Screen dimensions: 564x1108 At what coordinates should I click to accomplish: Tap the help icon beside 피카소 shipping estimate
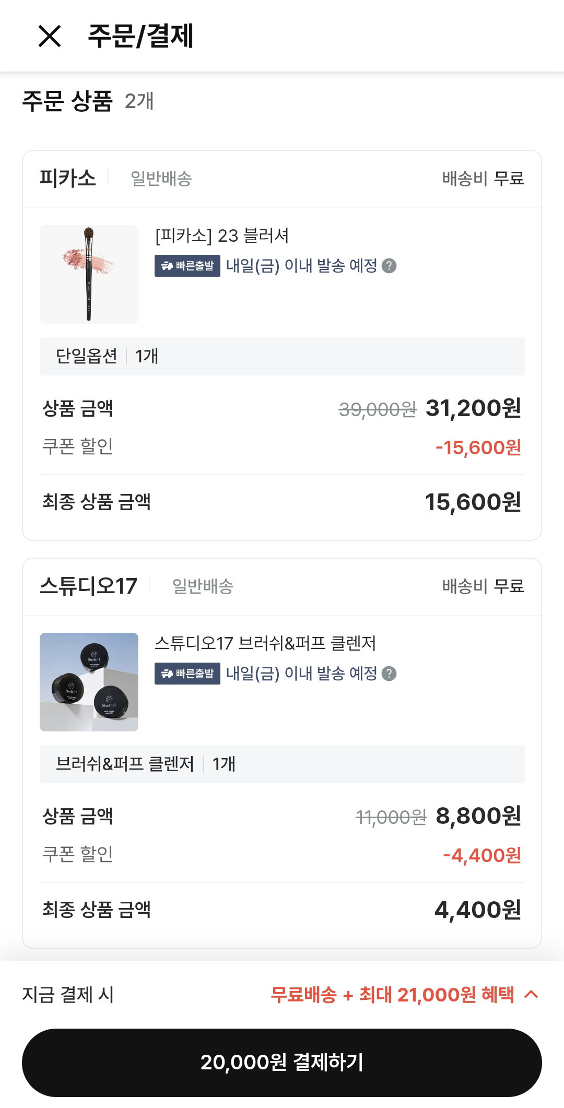[389, 266]
